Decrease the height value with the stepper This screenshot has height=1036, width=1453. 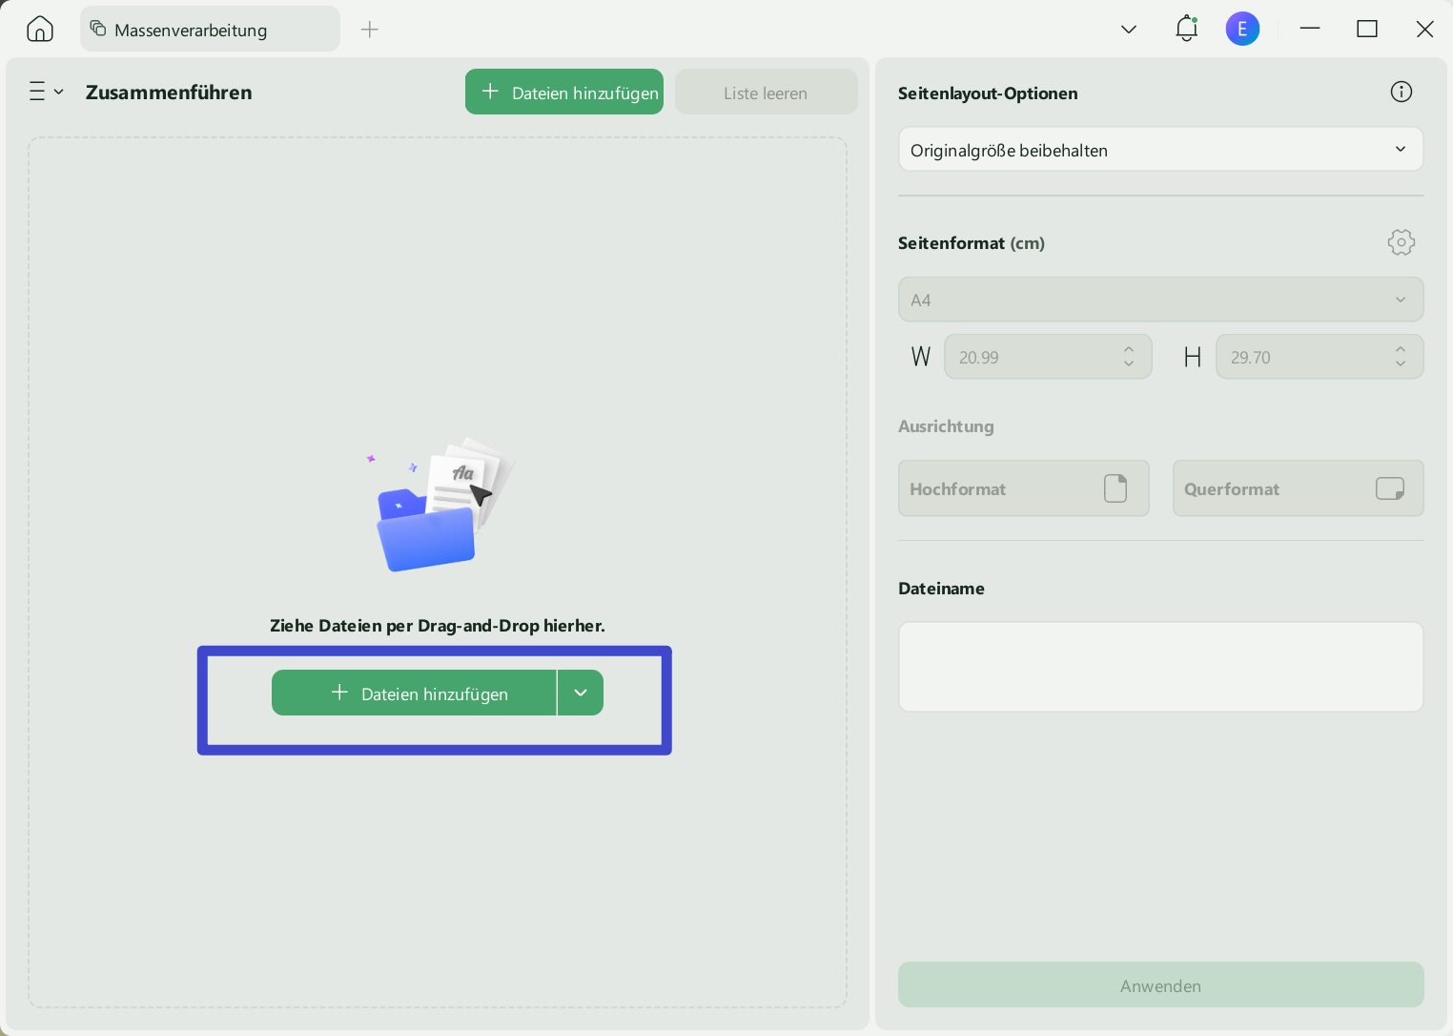click(1400, 363)
